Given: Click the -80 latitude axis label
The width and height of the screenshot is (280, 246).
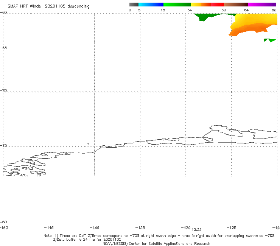Looking at the screenshot, I should point(3,222).
